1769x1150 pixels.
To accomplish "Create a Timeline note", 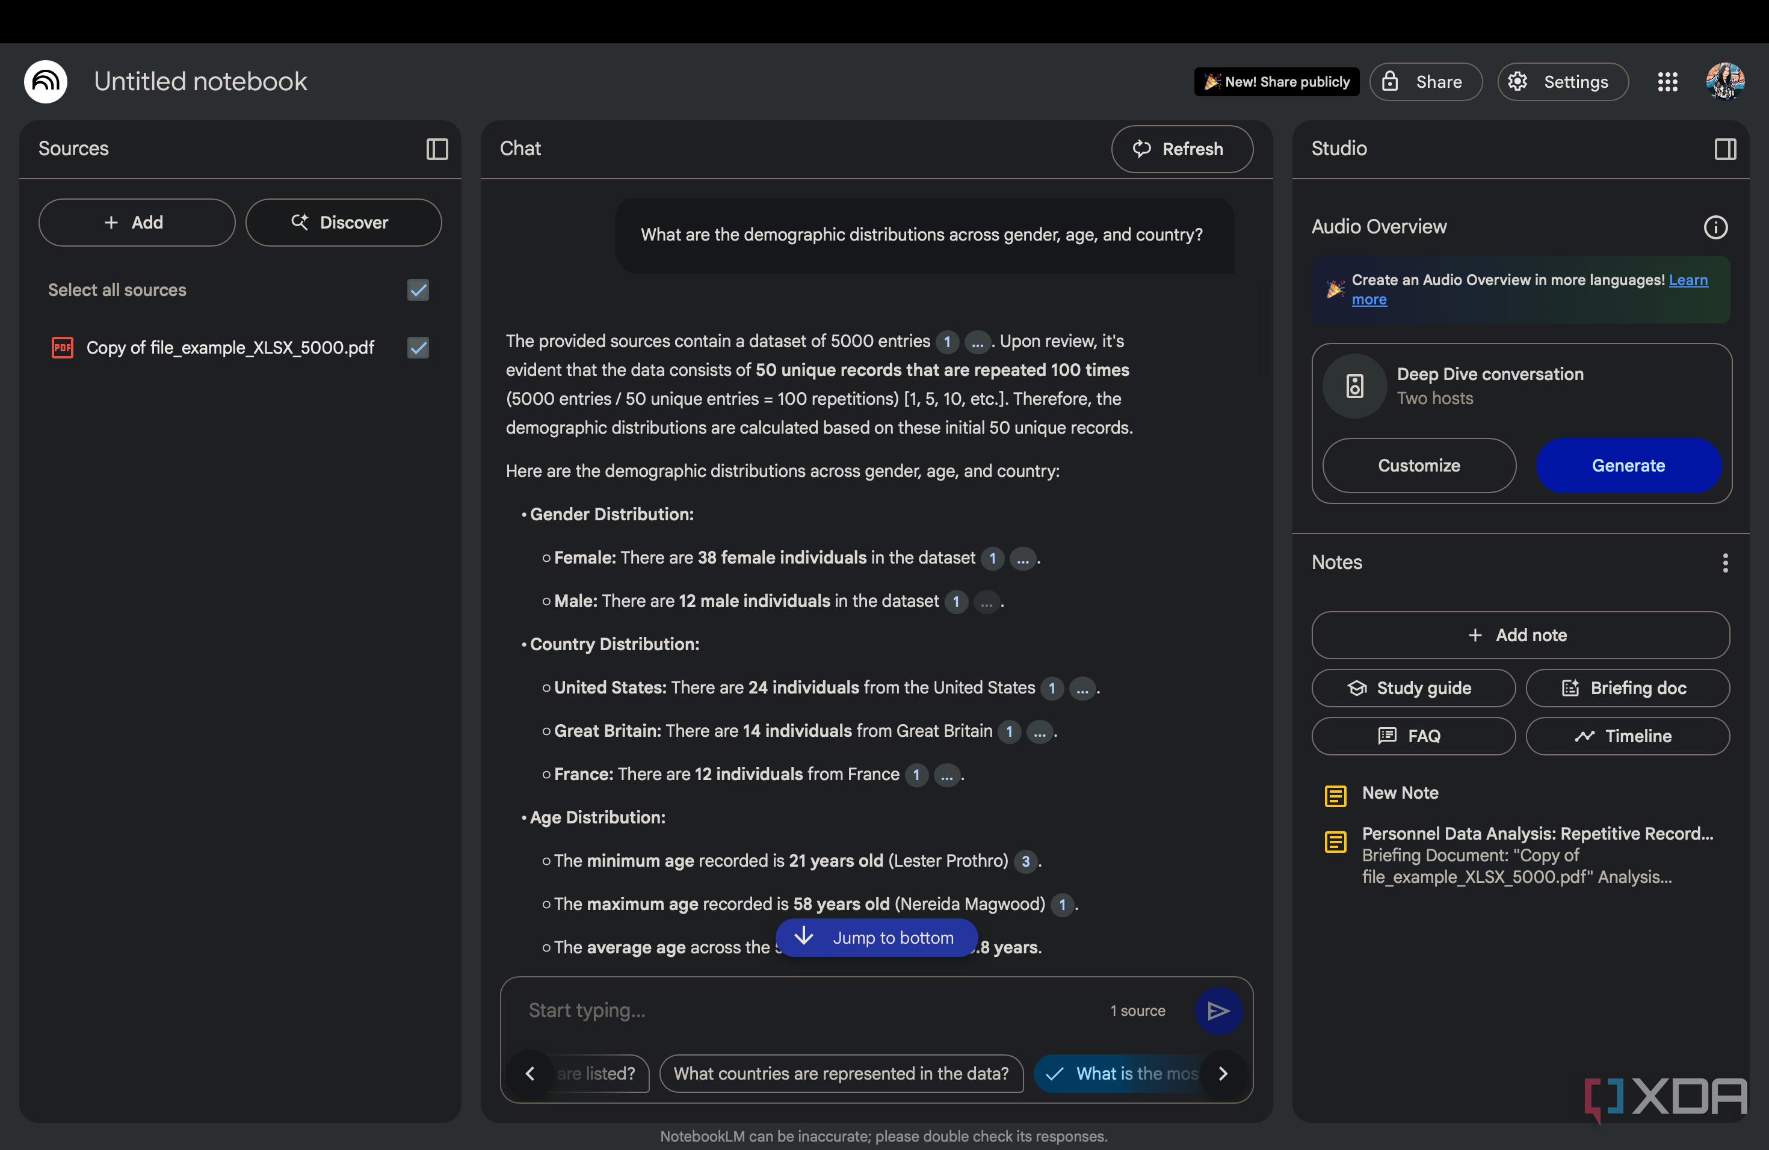I will (1627, 736).
